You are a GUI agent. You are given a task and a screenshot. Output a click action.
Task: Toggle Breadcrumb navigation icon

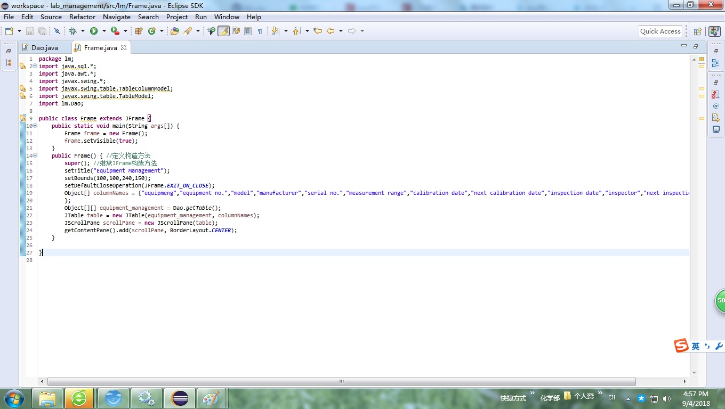pyautogui.click(x=211, y=31)
